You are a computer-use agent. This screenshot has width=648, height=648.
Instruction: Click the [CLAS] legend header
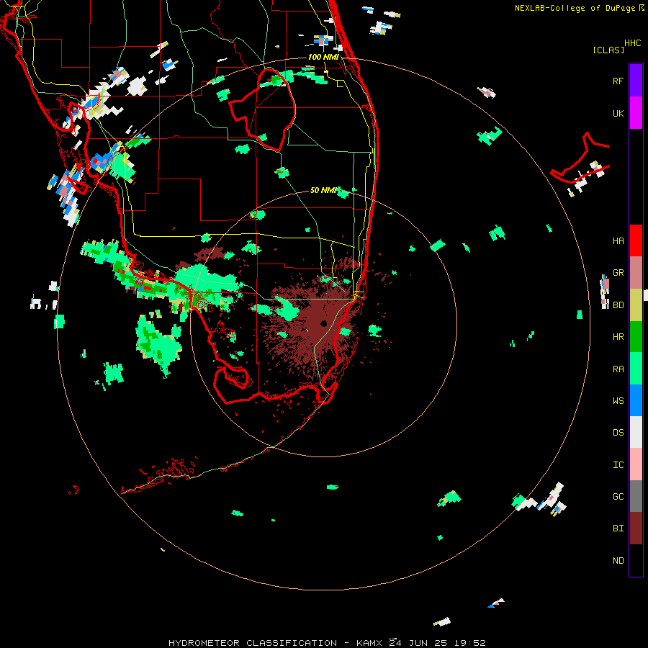pyautogui.click(x=608, y=50)
